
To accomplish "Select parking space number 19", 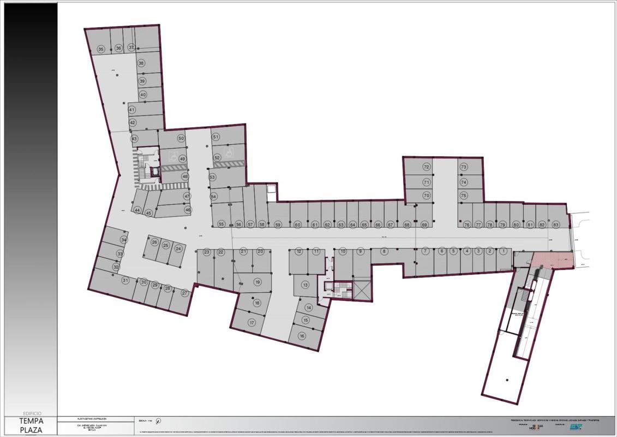I will (x=257, y=282).
